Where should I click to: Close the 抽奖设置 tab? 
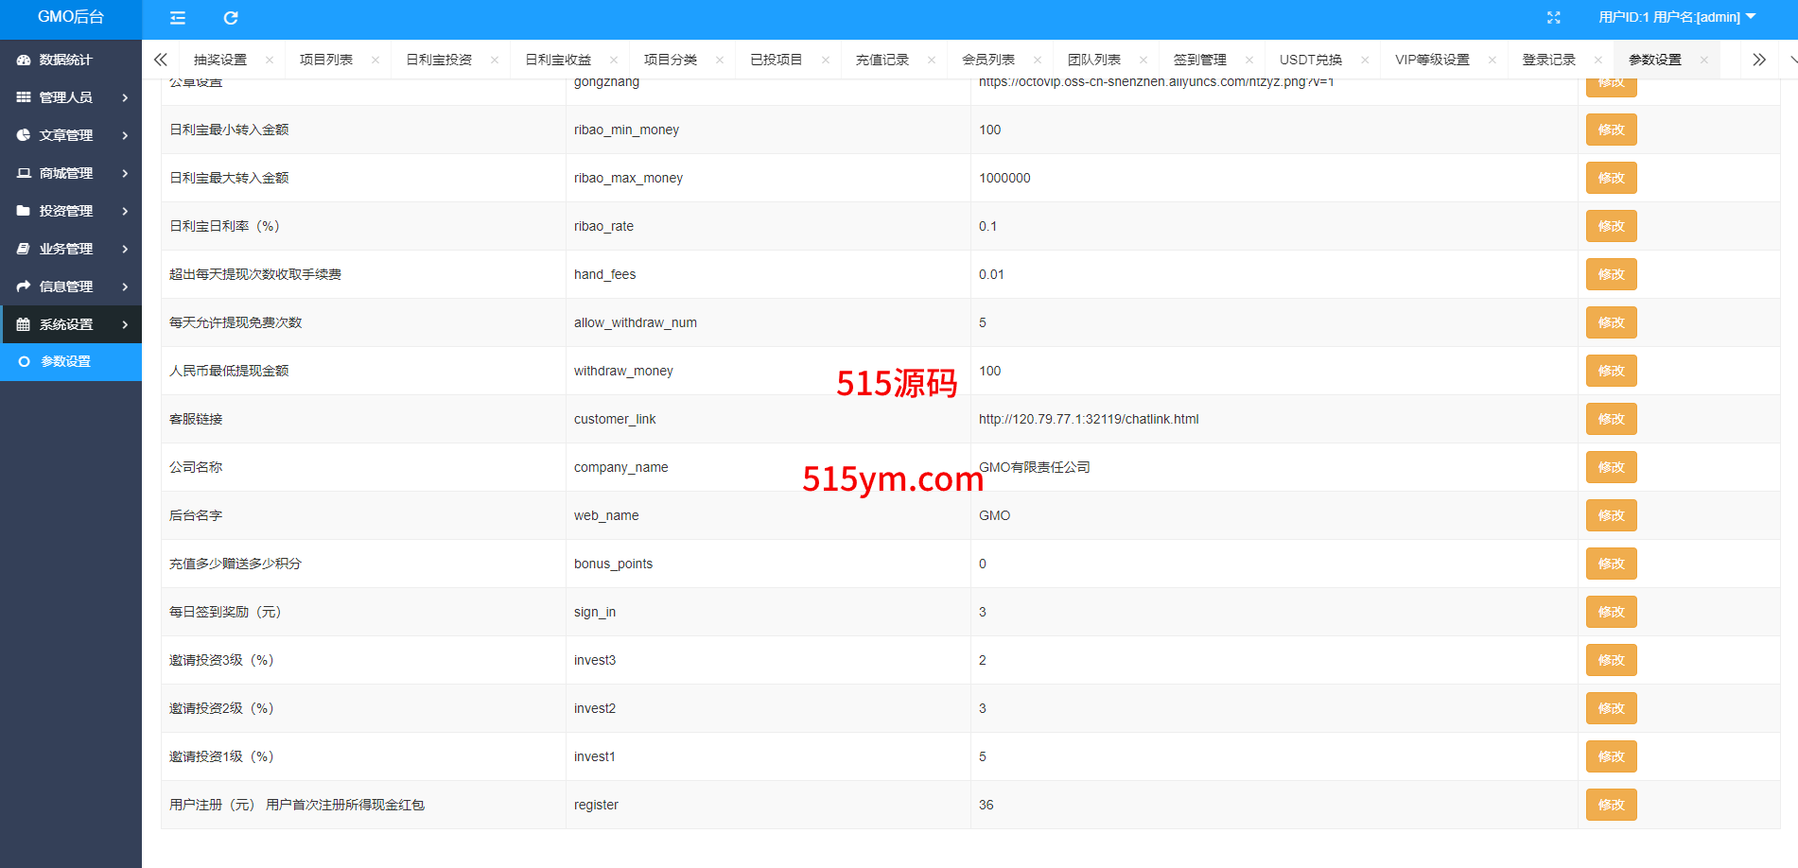270,60
